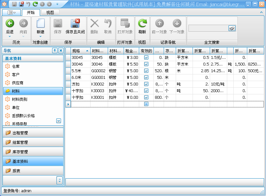Toggle 有效的 checkbox for KJ0002
Viewport: 266px width, 196px height.
[146, 84]
